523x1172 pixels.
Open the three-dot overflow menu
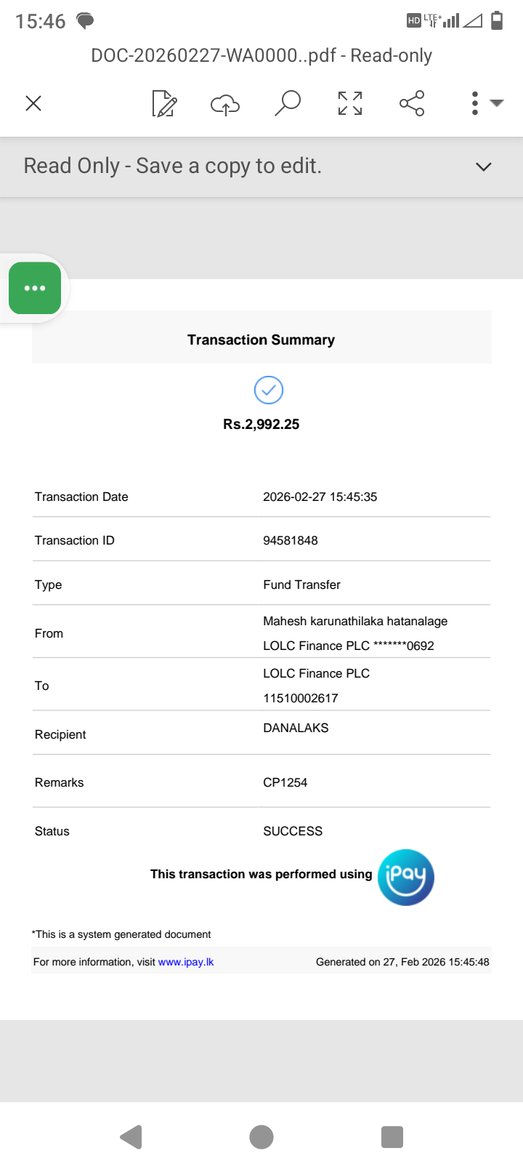[476, 103]
